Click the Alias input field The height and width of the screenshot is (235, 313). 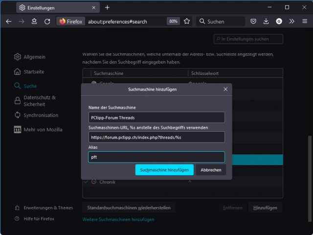coord(156,157)
